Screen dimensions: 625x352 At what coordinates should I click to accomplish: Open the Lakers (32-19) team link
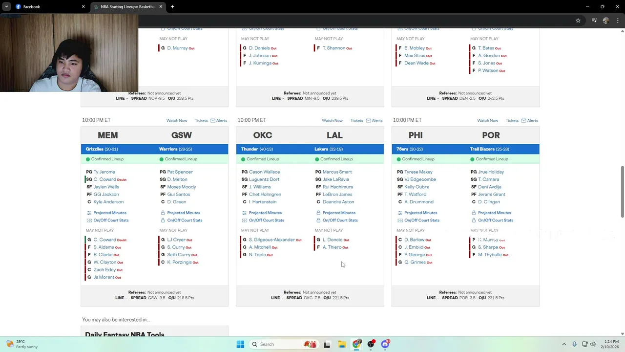tap(329, 149)
